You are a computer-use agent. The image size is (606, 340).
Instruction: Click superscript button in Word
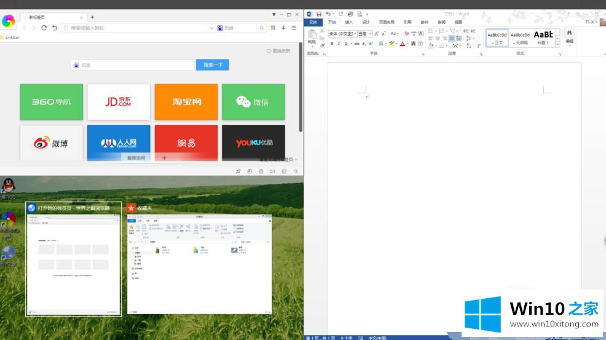tap(371, 44)
